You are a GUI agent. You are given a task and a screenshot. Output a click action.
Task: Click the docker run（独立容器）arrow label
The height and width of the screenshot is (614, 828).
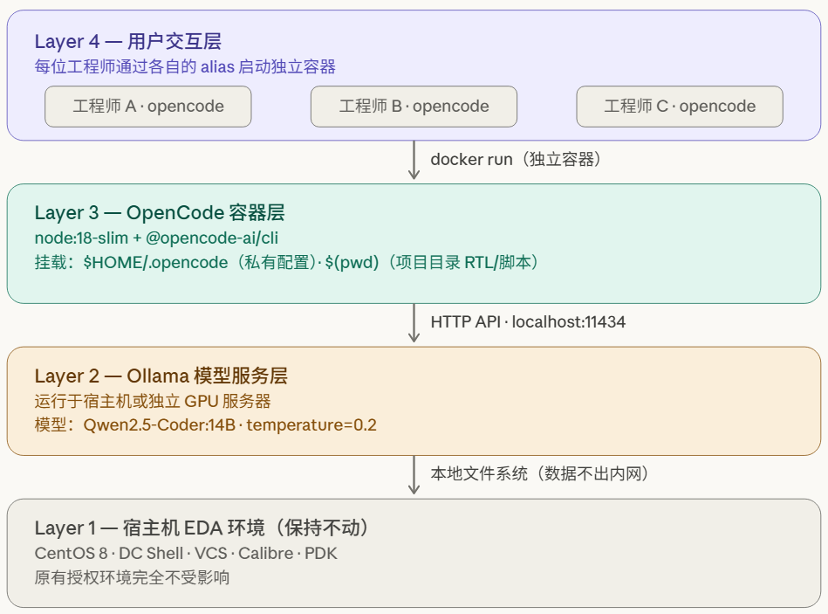(x=516, y=159)
